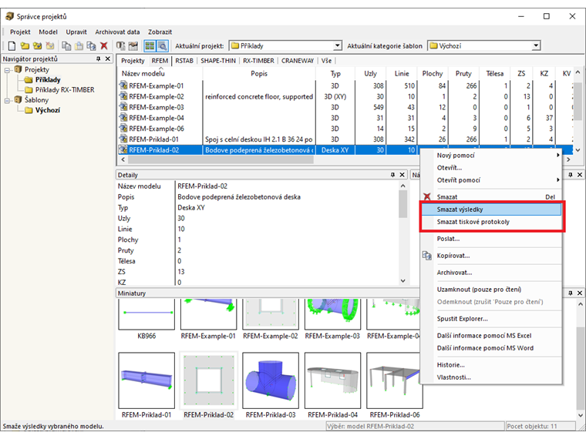Click the copy toolbar icon
This screenshot has width=586, height=439.
(66, 46)
